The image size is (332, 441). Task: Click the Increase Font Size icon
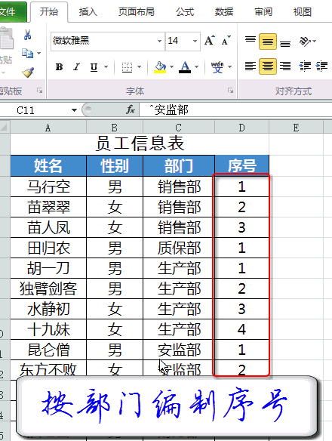pos(210,41)
